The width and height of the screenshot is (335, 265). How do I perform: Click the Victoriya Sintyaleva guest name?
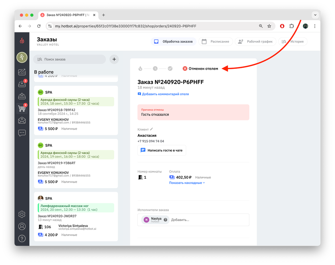click(73, 226)
